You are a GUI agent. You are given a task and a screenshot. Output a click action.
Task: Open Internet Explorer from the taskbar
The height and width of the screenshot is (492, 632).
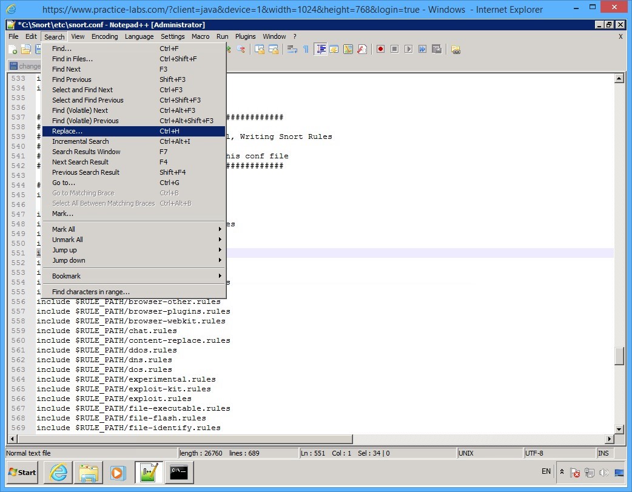(x=58, y=473)
